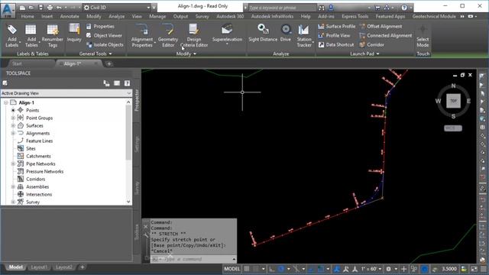Screen dimensions: 489x275
Task: Open Alignment Properties
Action: (x=142, y=36)
